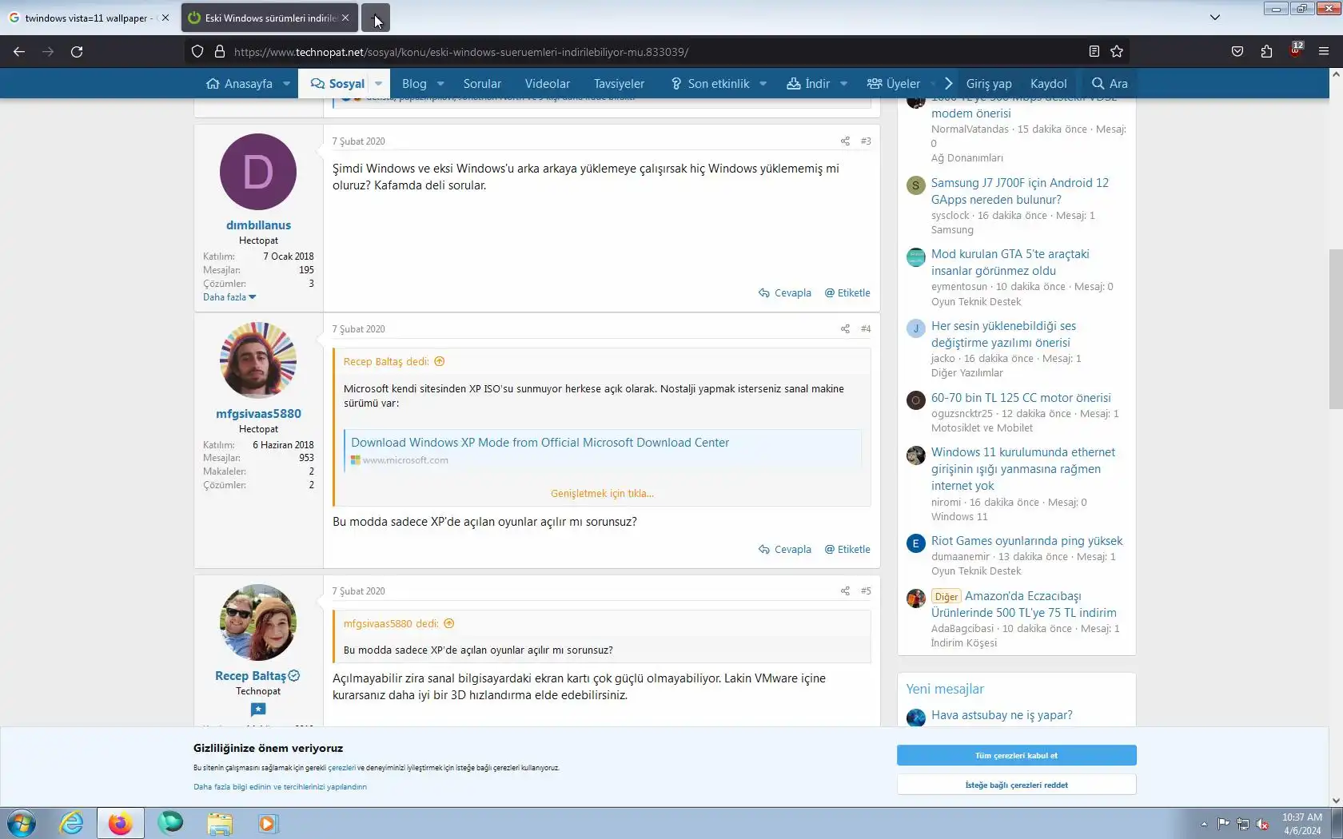
Task: Expand the Anasayfa submenu arrow
Action: coord(286,83)
